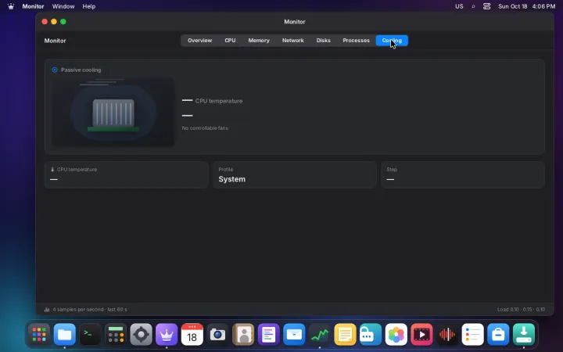Open the CPU tab
This screenshot has width=563, height=352.
230,41
